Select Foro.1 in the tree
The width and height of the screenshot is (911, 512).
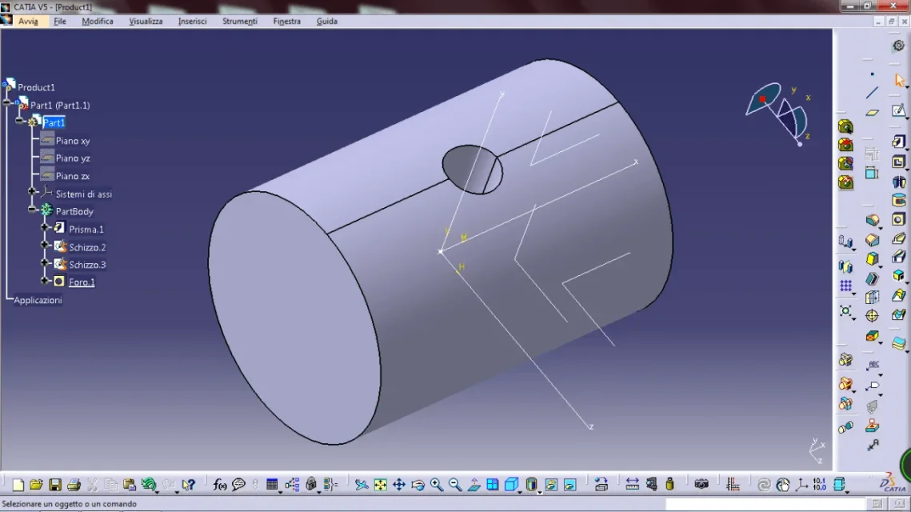tap(82, 282)
